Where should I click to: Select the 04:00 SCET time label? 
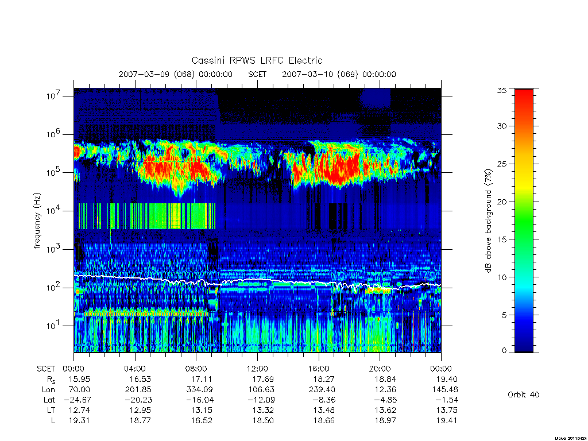point(135,369)
